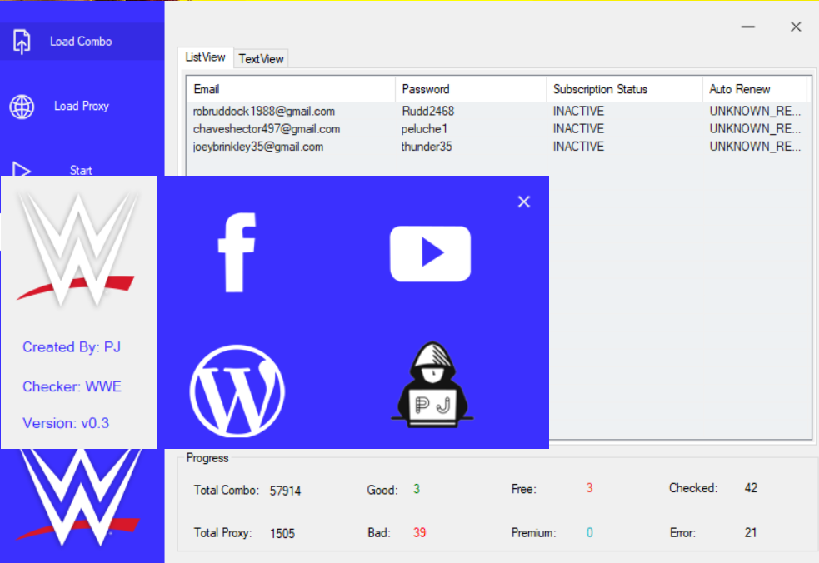The image size is (819, 563).
Task: Click the Progress group label
Action: click(207, 458)
